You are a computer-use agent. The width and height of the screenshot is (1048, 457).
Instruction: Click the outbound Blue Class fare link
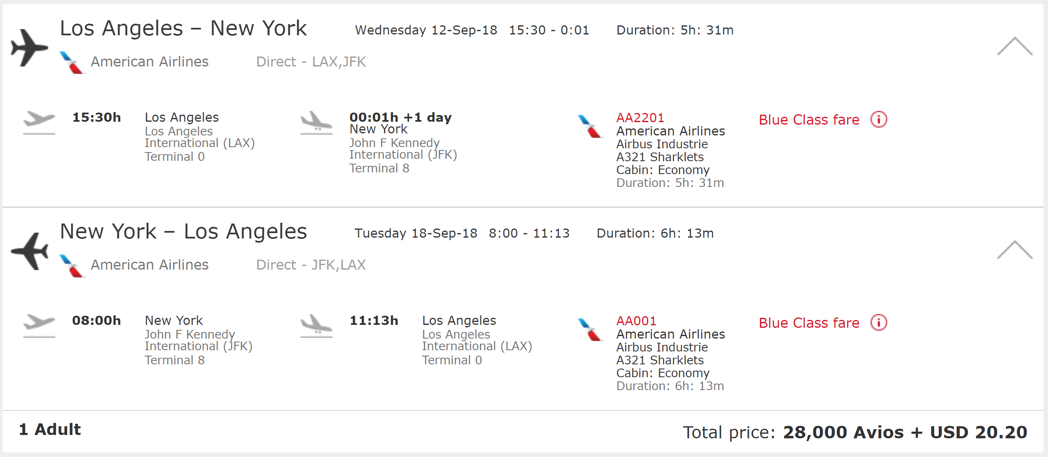[x=809, y=120]
